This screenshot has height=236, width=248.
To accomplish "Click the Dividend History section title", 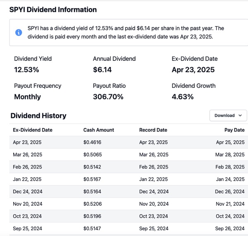I will pos(38,116).
